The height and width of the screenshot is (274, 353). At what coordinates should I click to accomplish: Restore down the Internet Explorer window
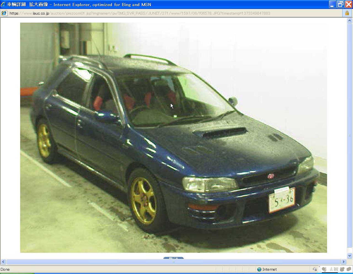click(x=341, y=4)
